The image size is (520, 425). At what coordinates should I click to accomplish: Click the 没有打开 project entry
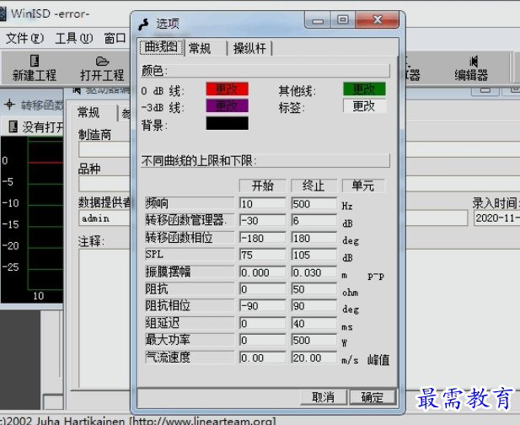click(x=35, y=126)
